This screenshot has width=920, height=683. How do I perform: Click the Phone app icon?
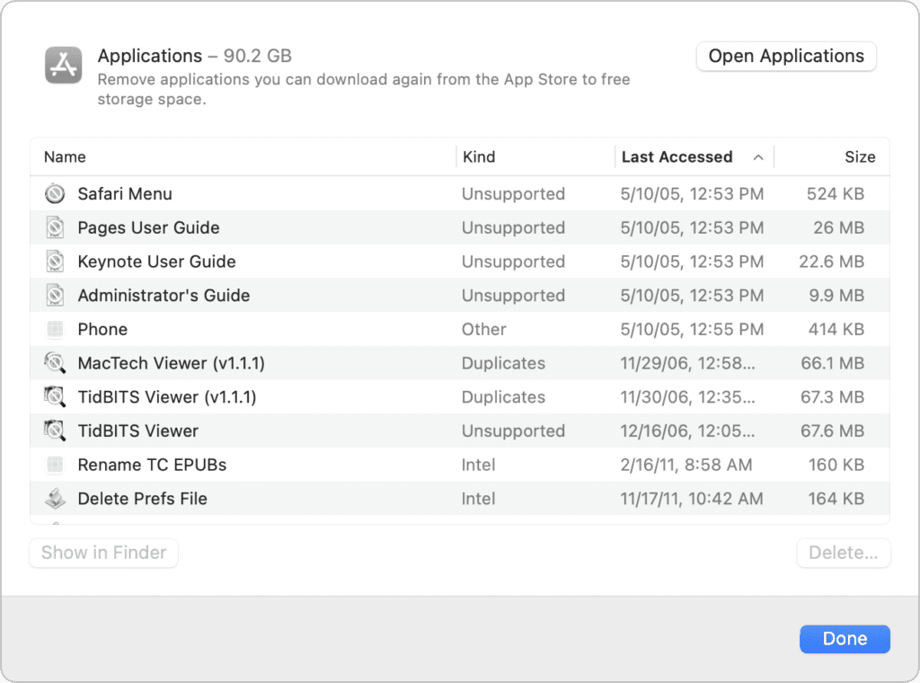(x=55, y=329)
